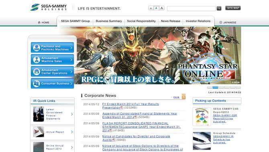Open Appendix of Consolidated Financial Statements link
This screenshot has width=269, height=152.
(139, 115)
